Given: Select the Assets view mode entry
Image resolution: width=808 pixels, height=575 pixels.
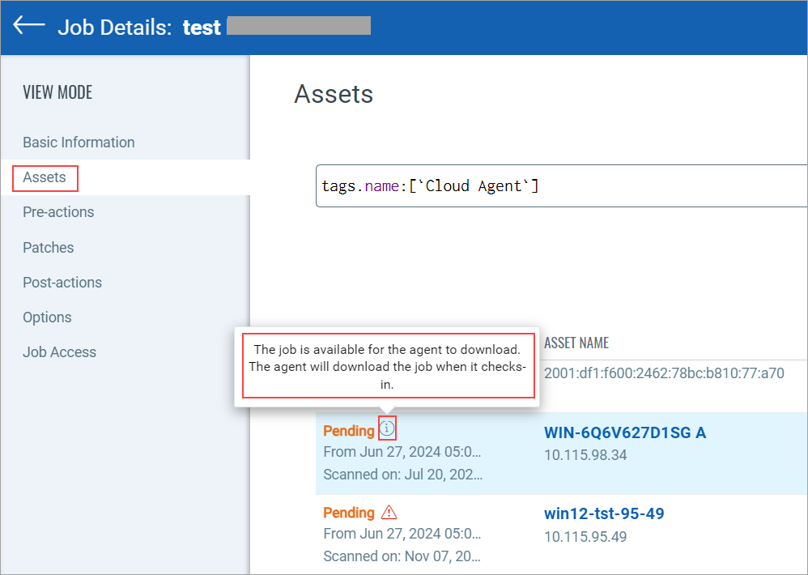Looking at the screenshot, I should (x=45, y=177).
